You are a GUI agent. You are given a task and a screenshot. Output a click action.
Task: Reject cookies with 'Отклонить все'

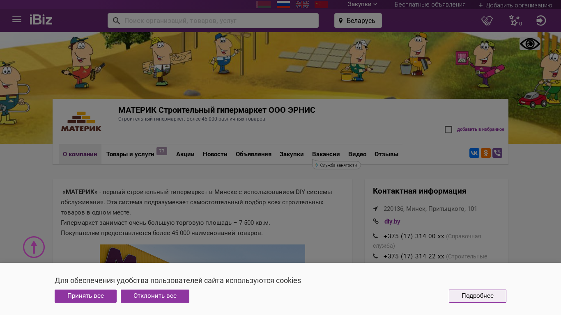[155, 296]
